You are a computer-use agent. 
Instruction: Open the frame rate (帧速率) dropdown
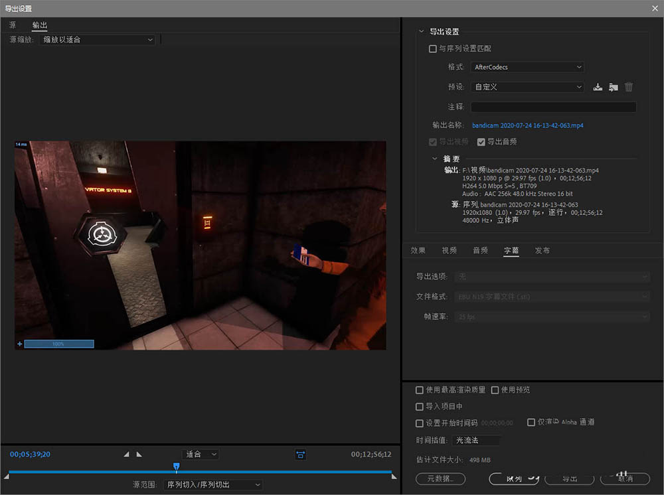coord(552,317)
